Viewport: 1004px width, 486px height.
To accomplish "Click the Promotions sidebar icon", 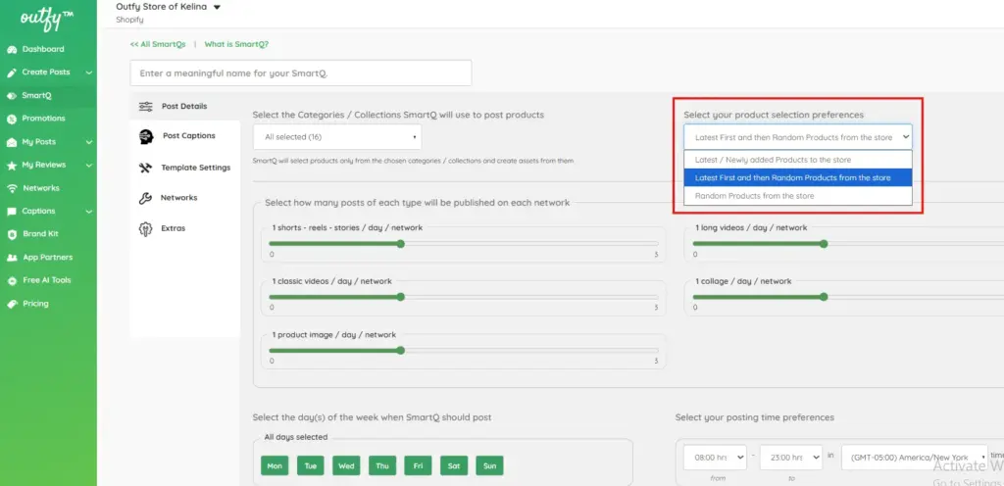I will coord(12,119).
